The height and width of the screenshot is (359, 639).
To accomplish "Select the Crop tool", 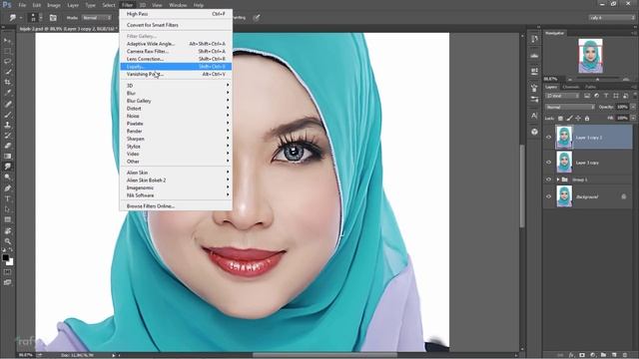I will tap(7, 82).
